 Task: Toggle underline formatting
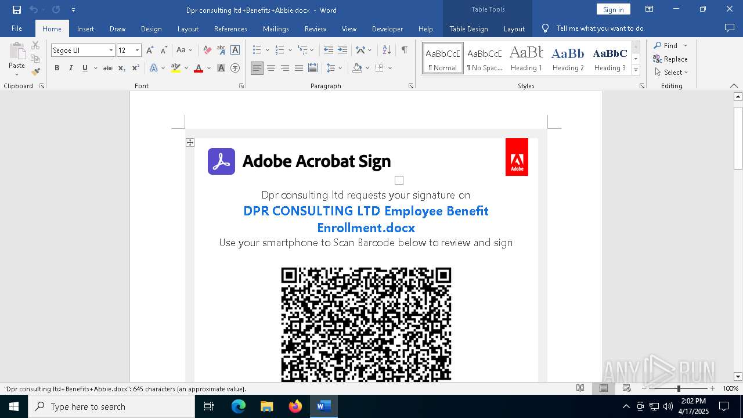pos(85,68)
